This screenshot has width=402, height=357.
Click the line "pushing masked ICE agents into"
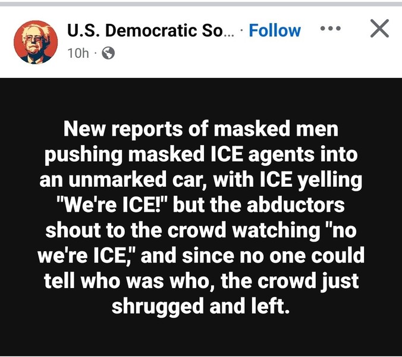click(201, 155)
